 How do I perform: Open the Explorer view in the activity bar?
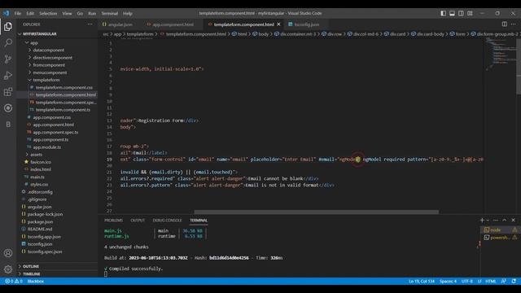click(x=8, y=27)
